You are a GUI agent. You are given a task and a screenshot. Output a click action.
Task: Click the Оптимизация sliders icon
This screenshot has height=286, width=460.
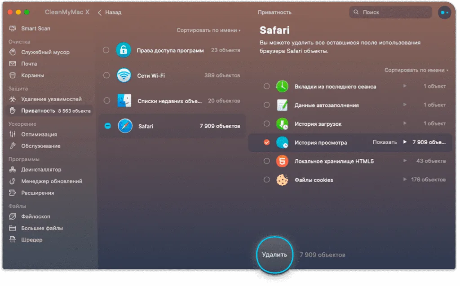point(13,134)
